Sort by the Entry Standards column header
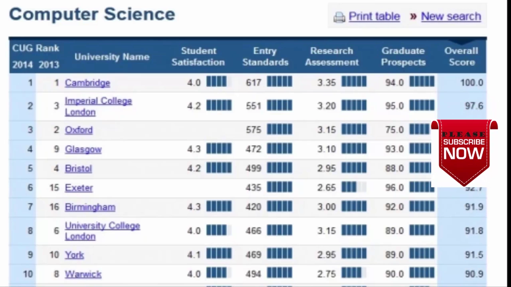The width and height of the screenshot is (511, 287). coord(265,57)
